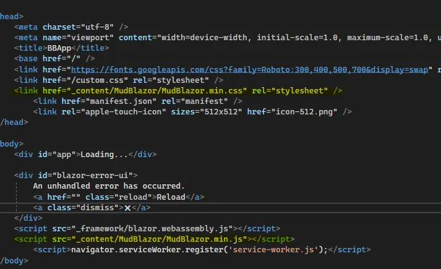This screenshot has width=441, height=269.
Task: Click the highlighted MudBlazor.min.js script line
Action: [155, 239]
